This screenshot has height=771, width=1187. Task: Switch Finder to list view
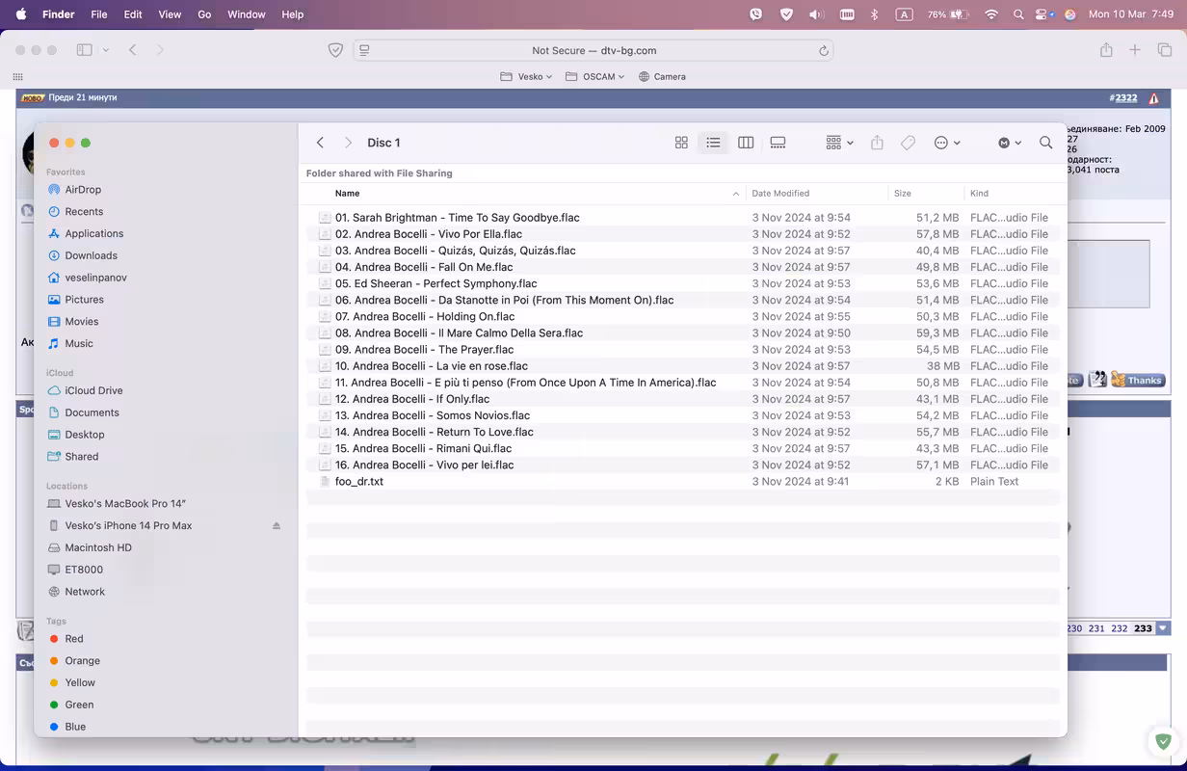(x=713, y=143)
